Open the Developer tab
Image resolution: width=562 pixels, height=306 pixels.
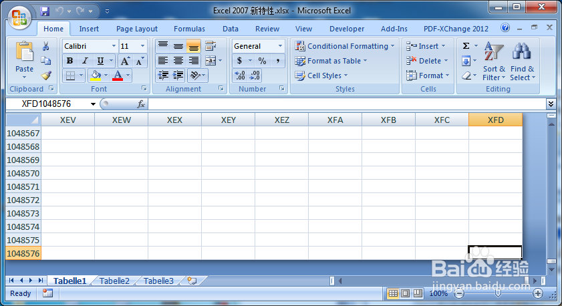pyautogui.click(x=347, y=29)
